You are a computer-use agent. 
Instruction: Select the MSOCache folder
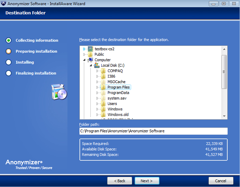[x=117, y=82]
